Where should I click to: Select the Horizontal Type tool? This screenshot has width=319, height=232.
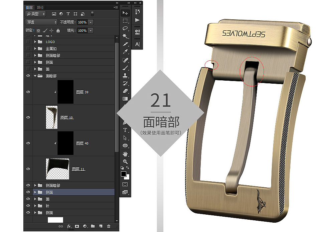click(x=125, y=130)
